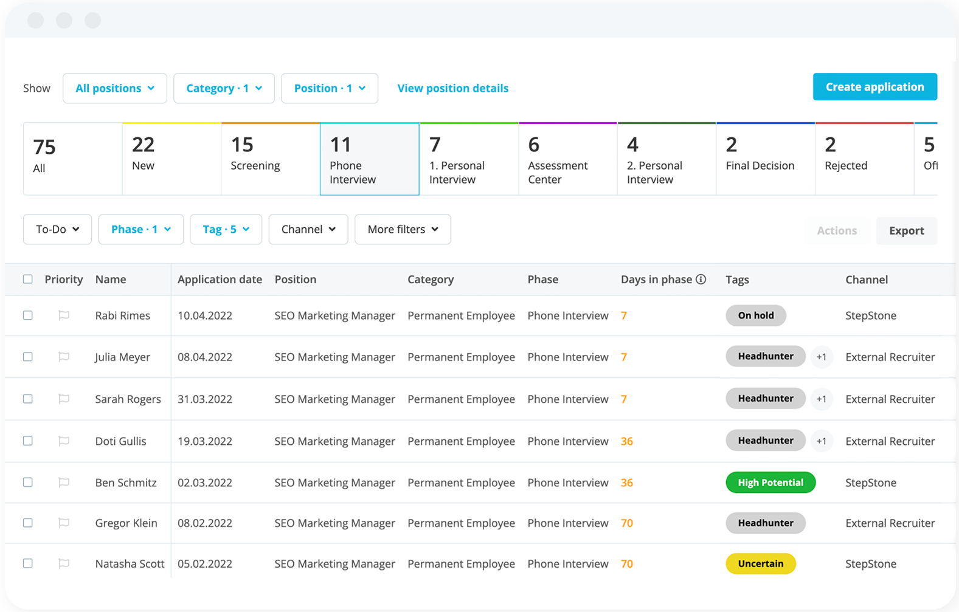
Task: Open the All positions dropdown
Action: tap(115, 88)
